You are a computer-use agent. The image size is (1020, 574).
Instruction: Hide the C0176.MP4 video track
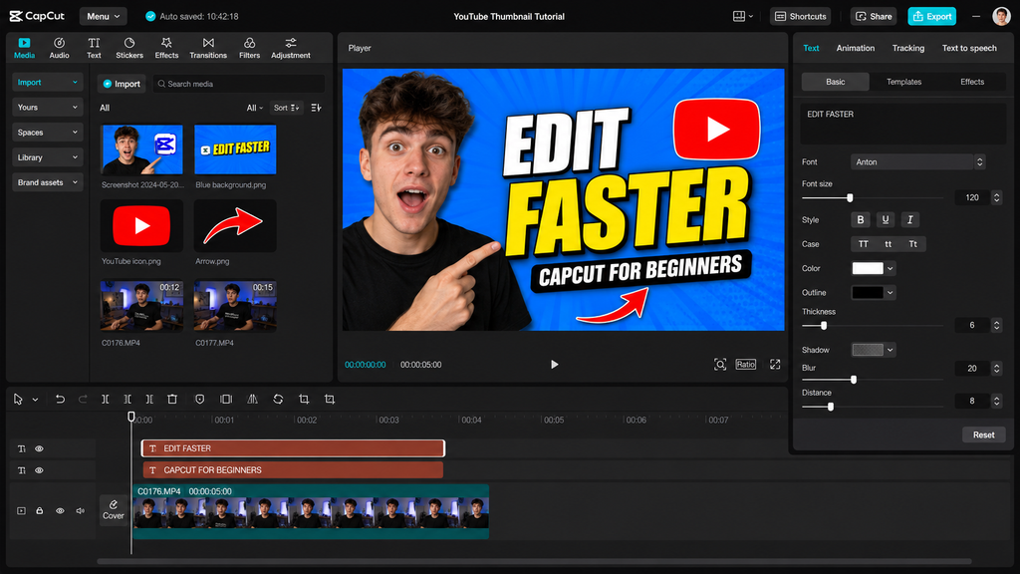tap(60, 511)
